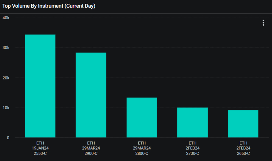The width and height of the screenshot is (272, 161).
Task: Select the ETH 29MAR24 2900-C volume bar
Action: 91,95
